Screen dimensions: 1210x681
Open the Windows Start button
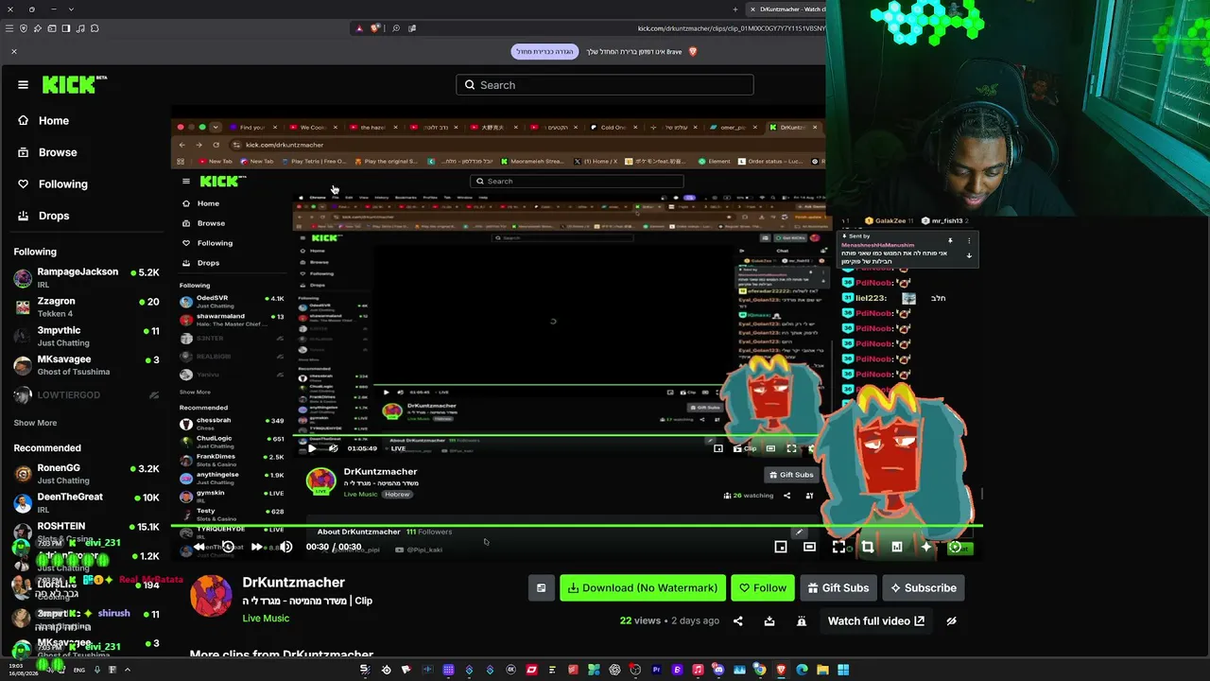843,670
